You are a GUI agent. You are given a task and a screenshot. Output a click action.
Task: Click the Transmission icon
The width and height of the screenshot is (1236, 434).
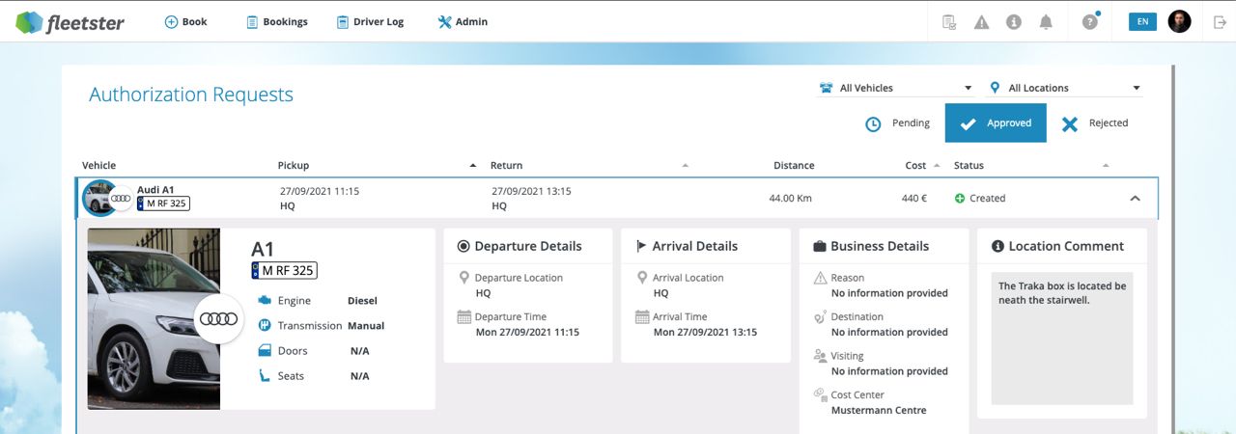point(264,325)
